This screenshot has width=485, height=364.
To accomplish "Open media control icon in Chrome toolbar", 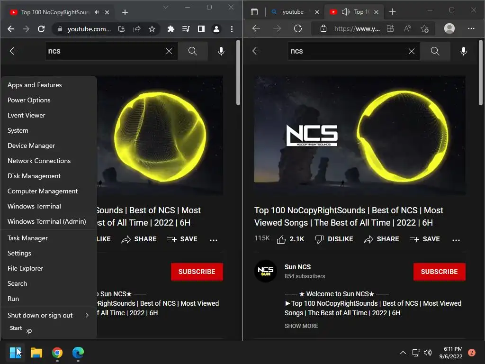I will pos(186,29).
